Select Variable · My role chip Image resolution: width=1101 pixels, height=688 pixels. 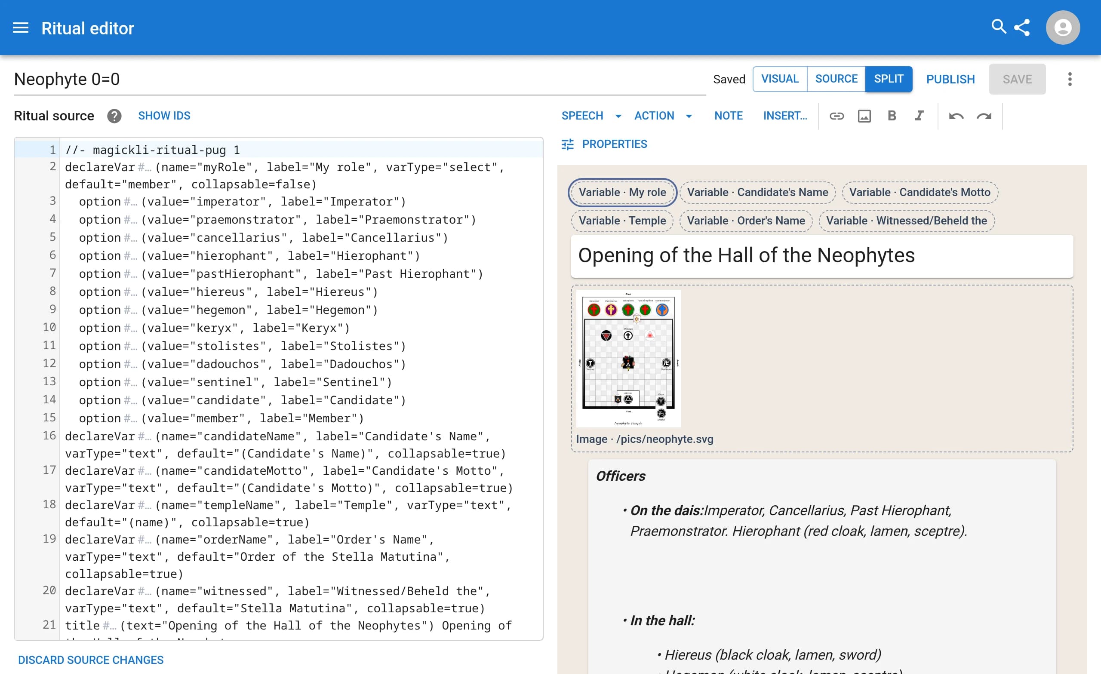622,193
